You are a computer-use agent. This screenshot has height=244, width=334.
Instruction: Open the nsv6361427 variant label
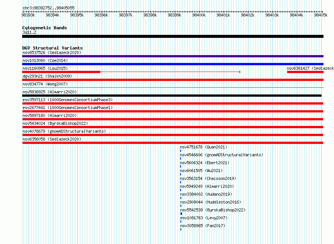pyautogui.click(x=310, y=68)
